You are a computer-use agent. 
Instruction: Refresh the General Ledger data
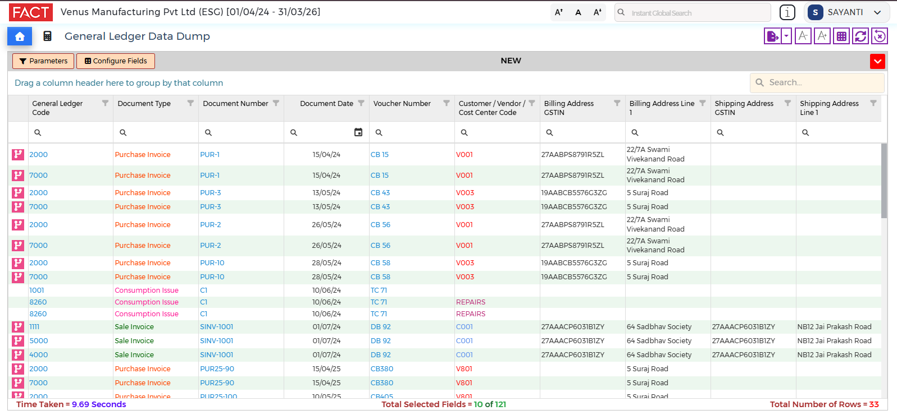click(x=860, y=36)
